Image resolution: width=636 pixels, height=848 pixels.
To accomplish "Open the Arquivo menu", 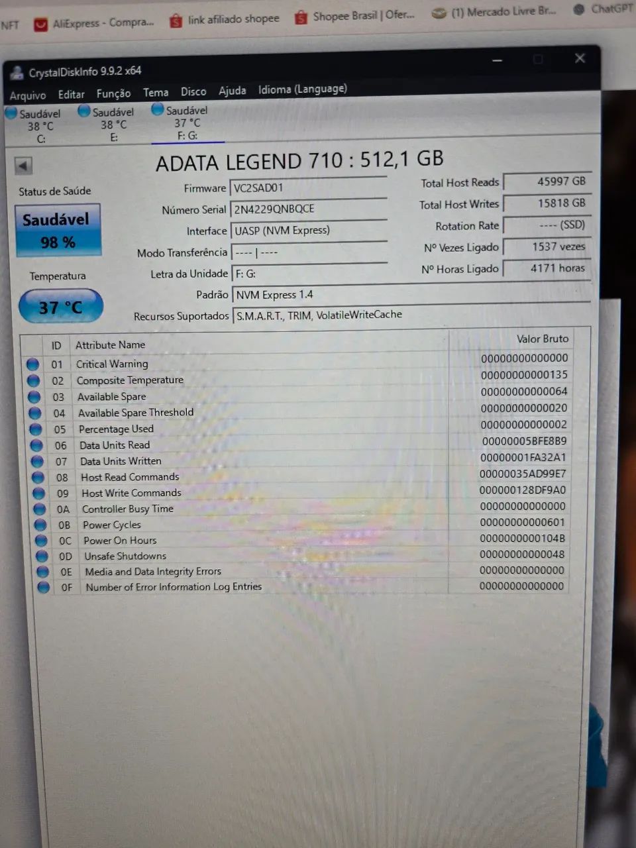I will point(28,95).
